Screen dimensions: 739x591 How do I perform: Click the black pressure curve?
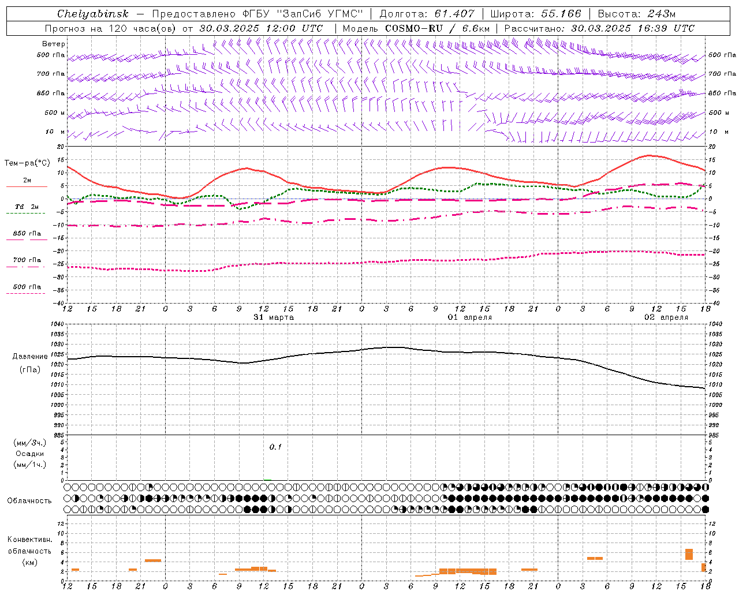pyautogui.click(x=387, y=347)
